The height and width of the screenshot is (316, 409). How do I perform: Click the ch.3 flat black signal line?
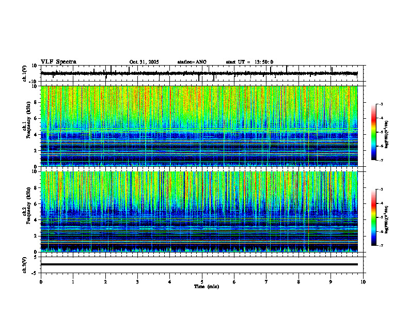[x=199, y=264]
